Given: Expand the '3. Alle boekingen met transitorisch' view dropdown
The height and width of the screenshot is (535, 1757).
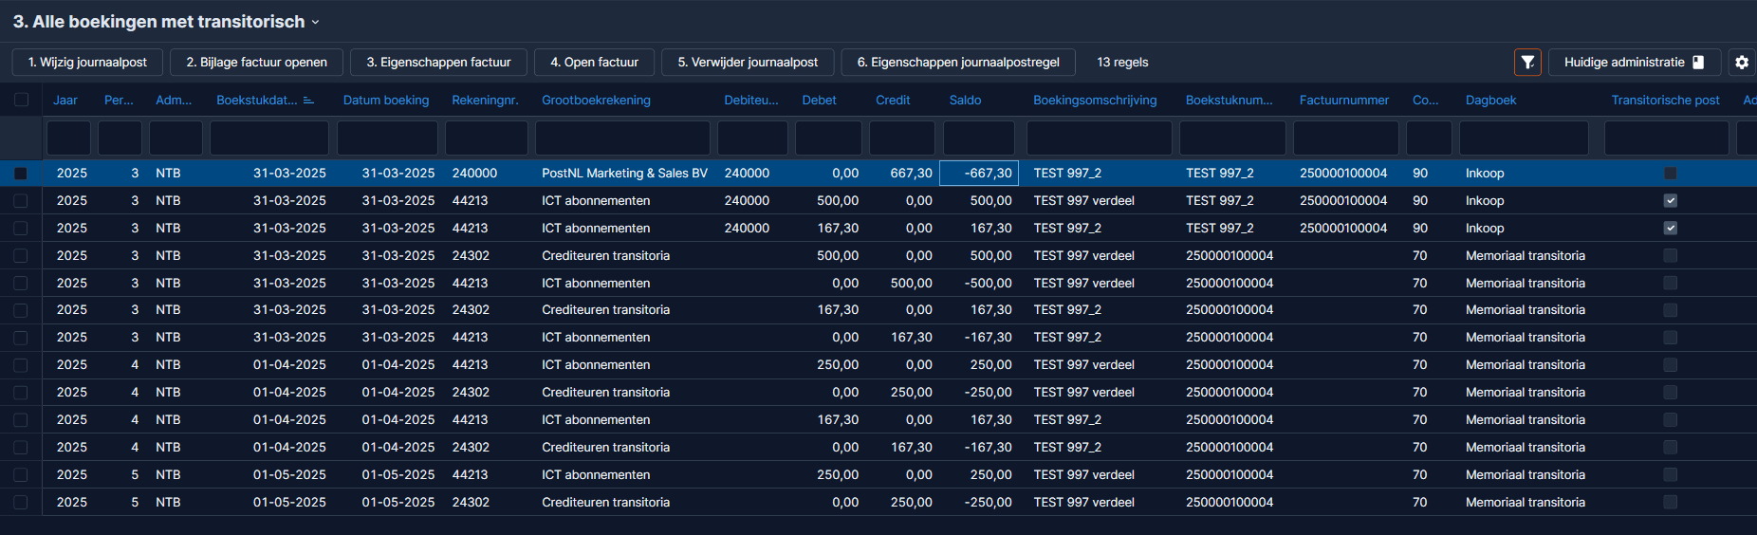Looking at the screenshot, I should click(316, 22).
